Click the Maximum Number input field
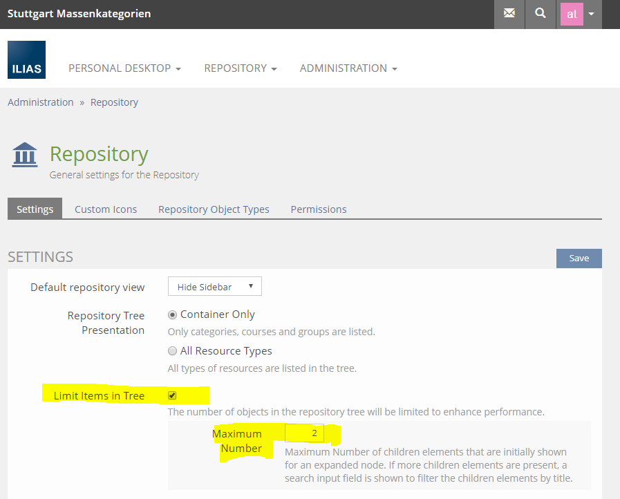The image size is (620, 499). [x=305, y=433]
